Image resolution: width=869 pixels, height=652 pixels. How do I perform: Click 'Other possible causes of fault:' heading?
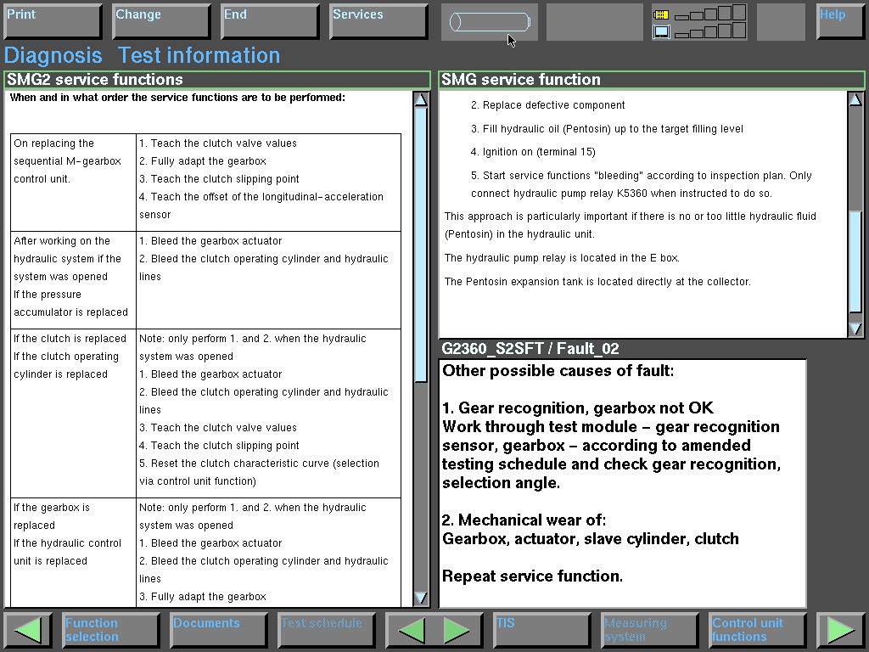click(x=558, y=371)
